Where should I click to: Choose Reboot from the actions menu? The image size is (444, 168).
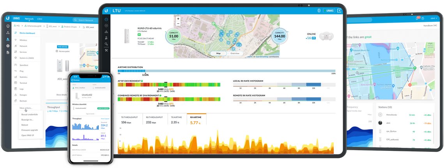[25, 125]
